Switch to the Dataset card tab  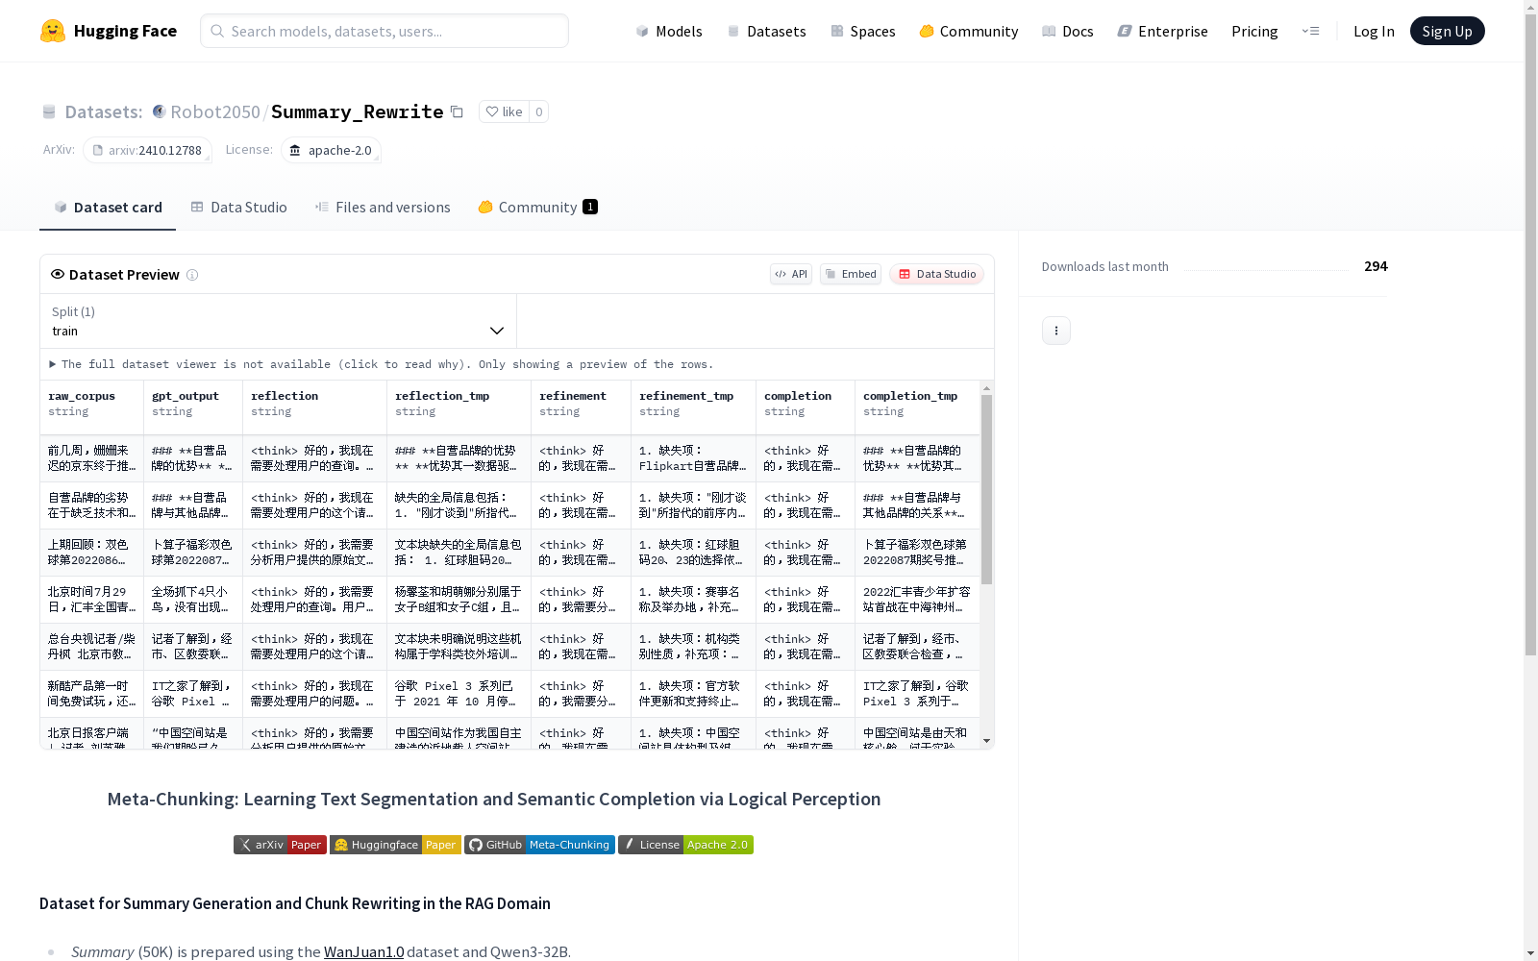108,208
